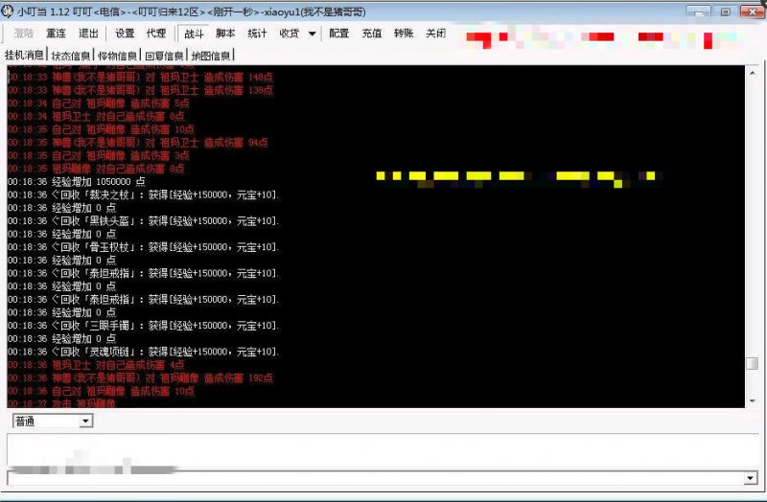Minimize the 小叮当 window

698,11
